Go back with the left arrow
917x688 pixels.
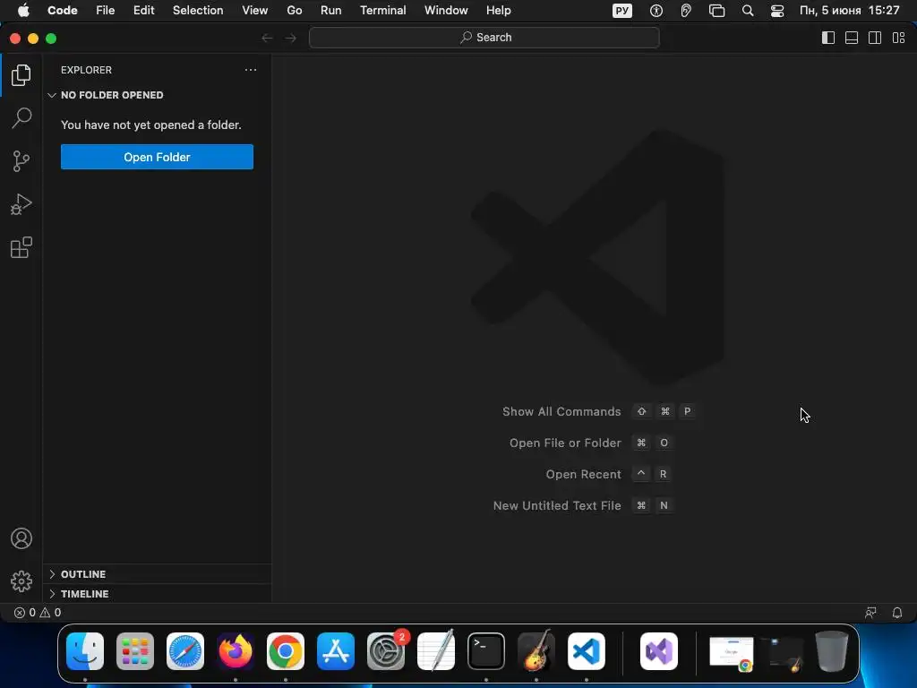click(x=267, y=38)
